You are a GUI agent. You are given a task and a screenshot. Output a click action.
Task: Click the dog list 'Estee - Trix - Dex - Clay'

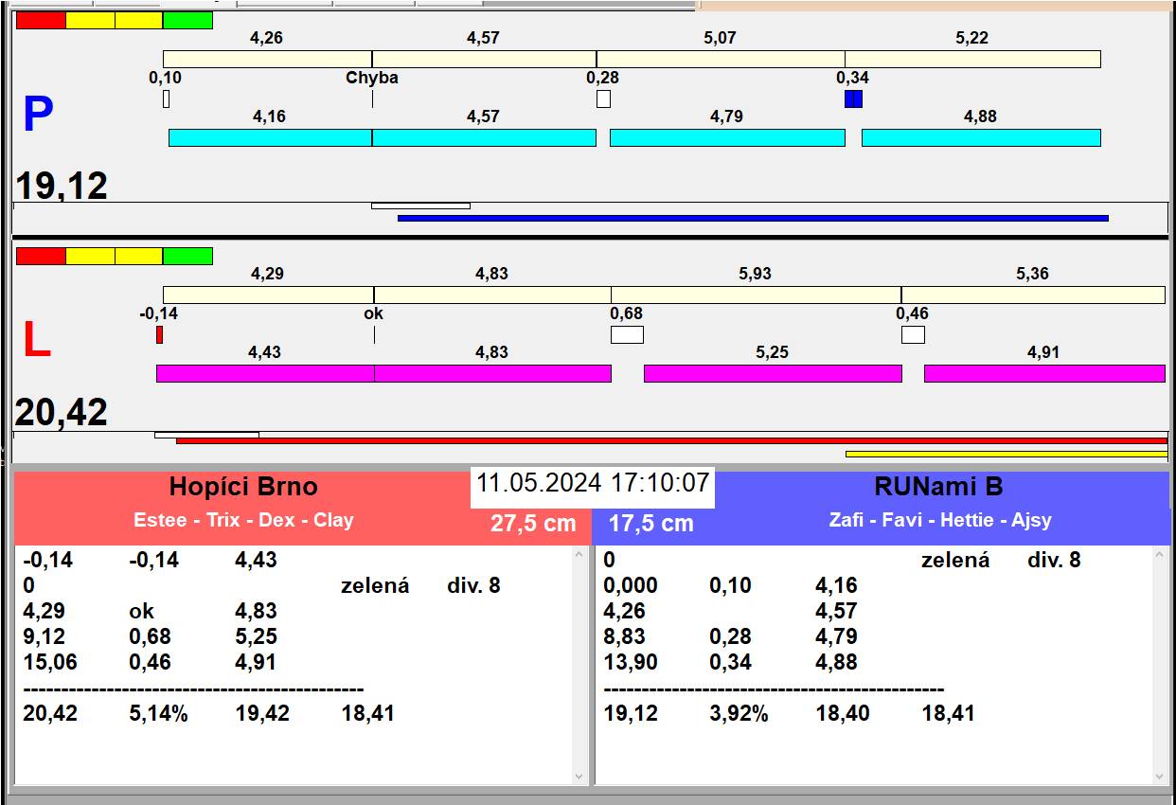click(243, 520)
